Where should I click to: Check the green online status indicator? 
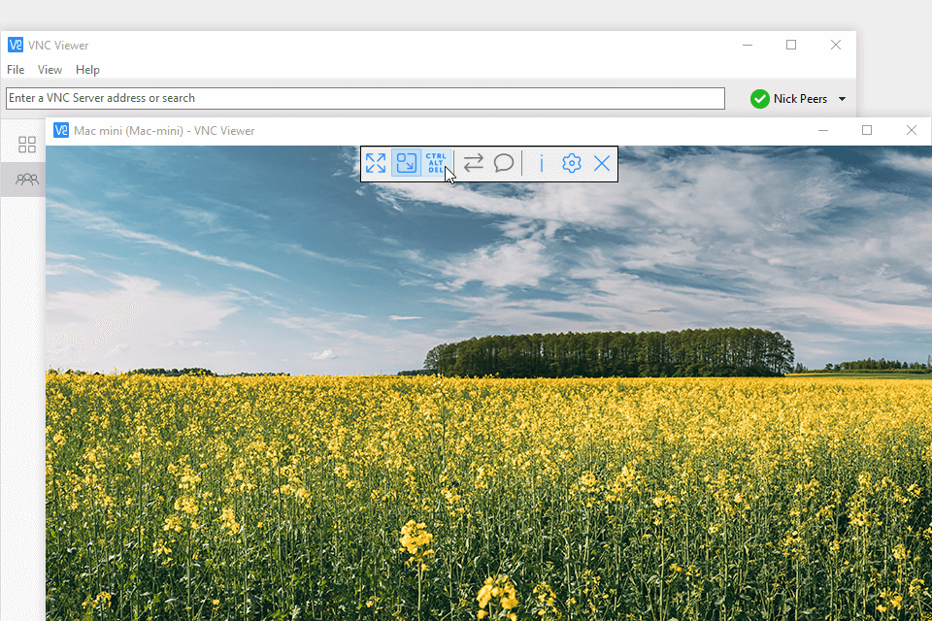tap(759, 98)
